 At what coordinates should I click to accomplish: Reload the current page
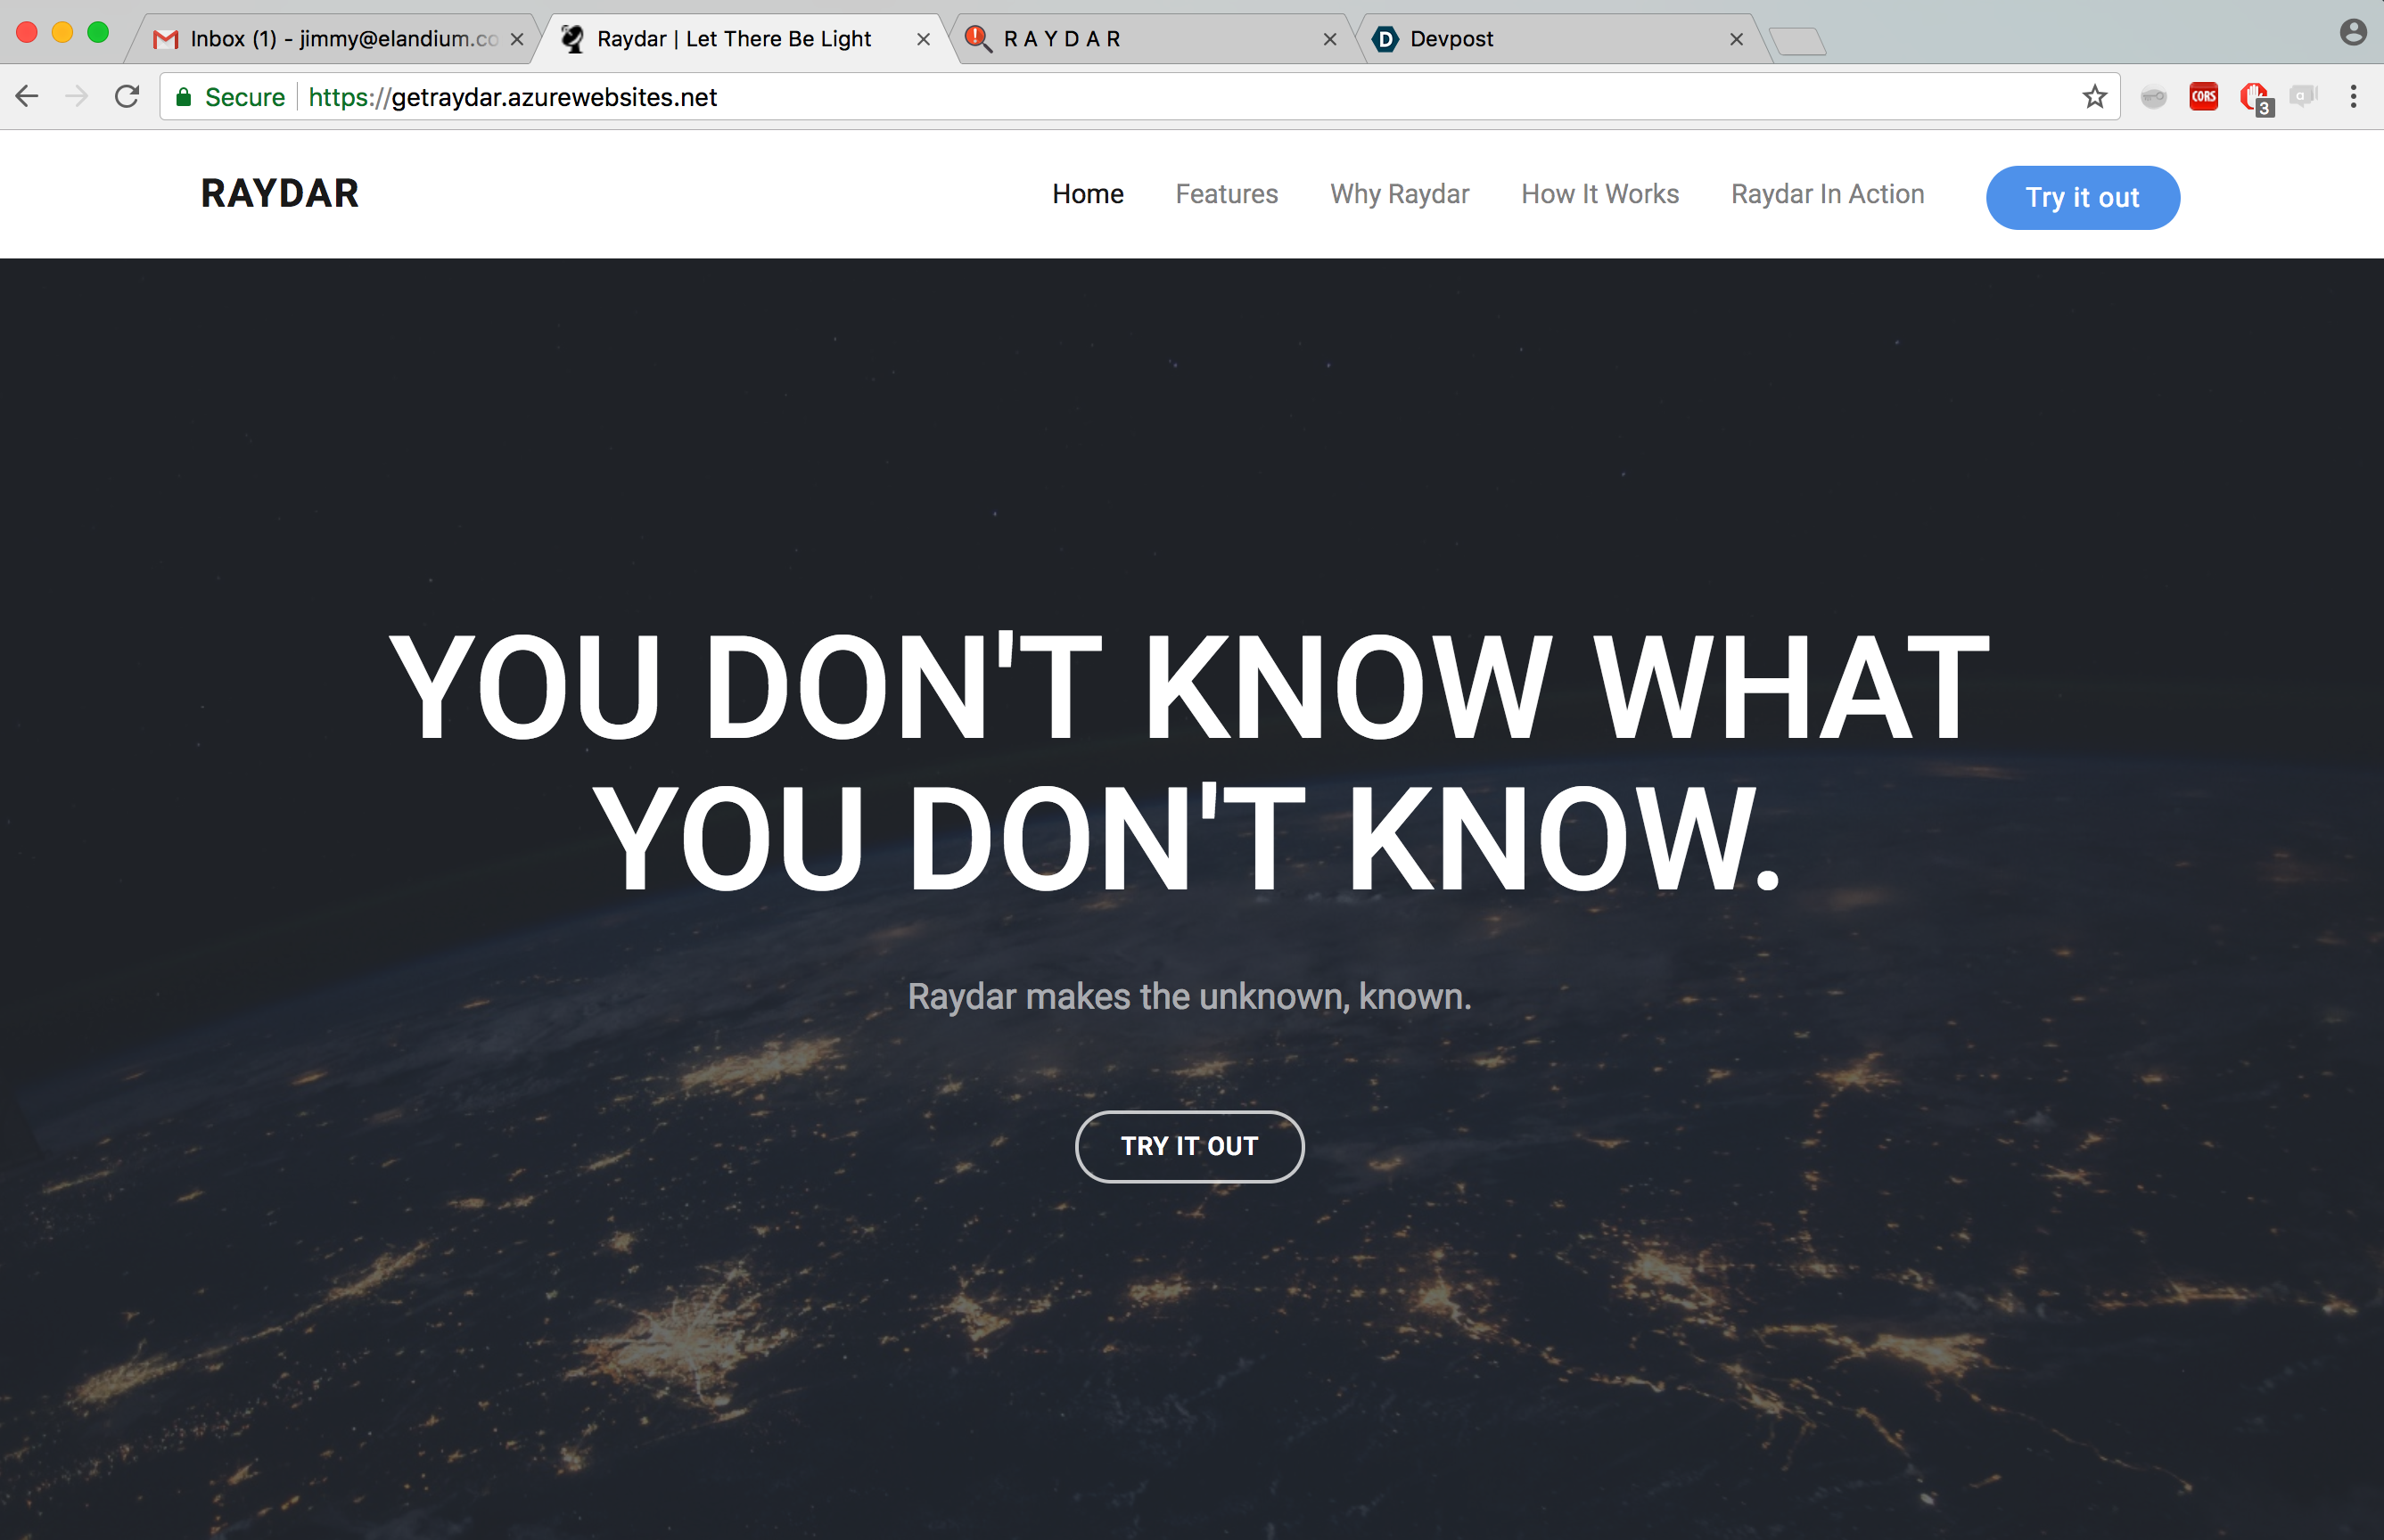point(127,97)
